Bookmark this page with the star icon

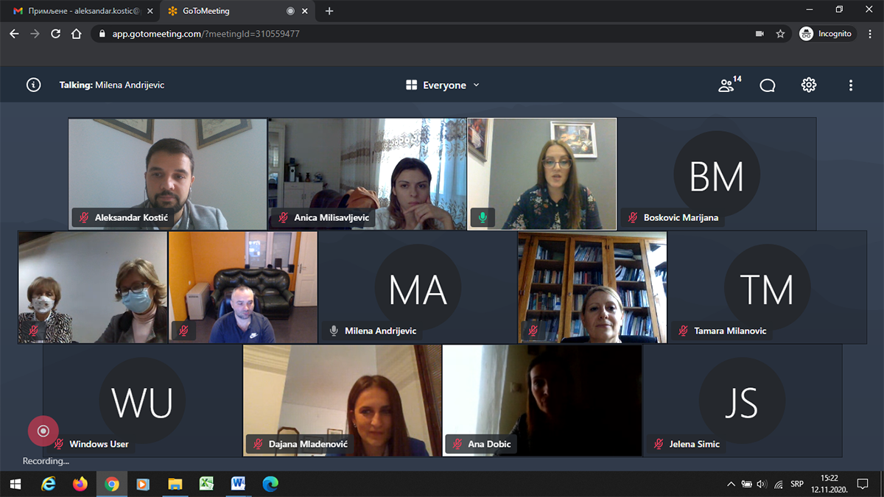780,34
